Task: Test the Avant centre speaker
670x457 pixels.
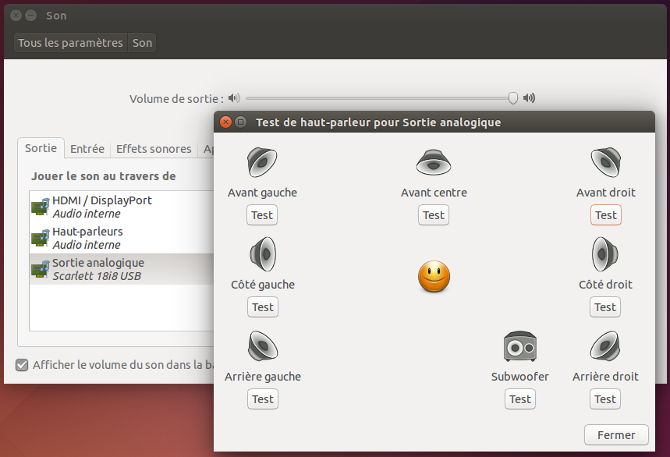Action: [434, 214]
